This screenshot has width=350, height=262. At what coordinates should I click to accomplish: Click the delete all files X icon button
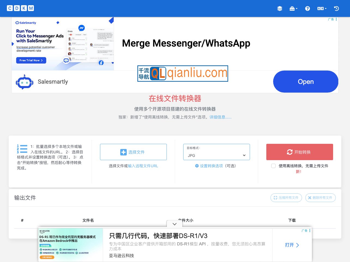pos(310,198)
